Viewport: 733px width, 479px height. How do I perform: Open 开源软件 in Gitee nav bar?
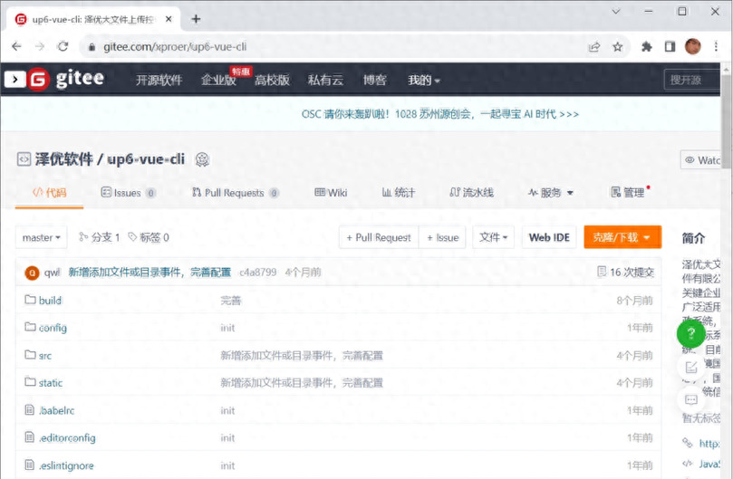coord(159,80)
